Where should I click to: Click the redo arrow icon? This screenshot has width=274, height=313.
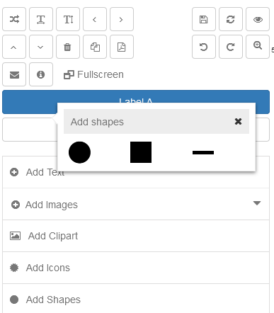point(231,47)
